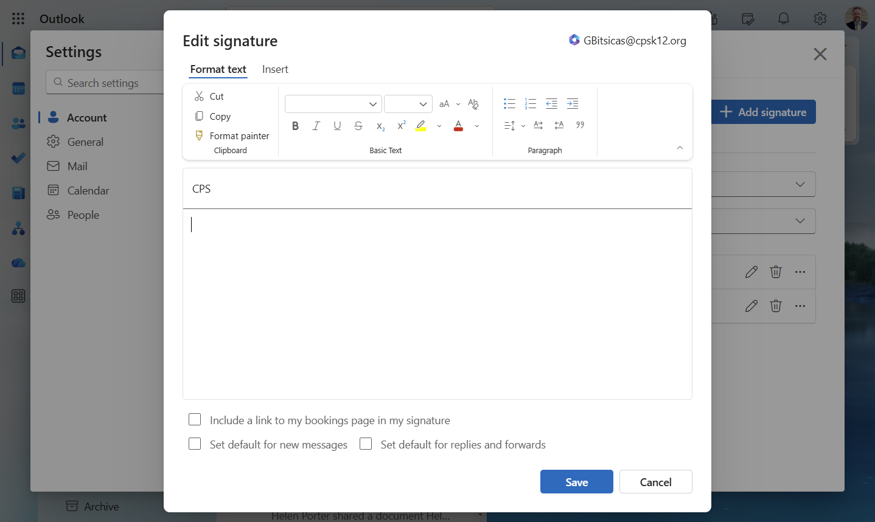Switch to the Insert tab
875x522 pixels.
(x=275, y=69)
